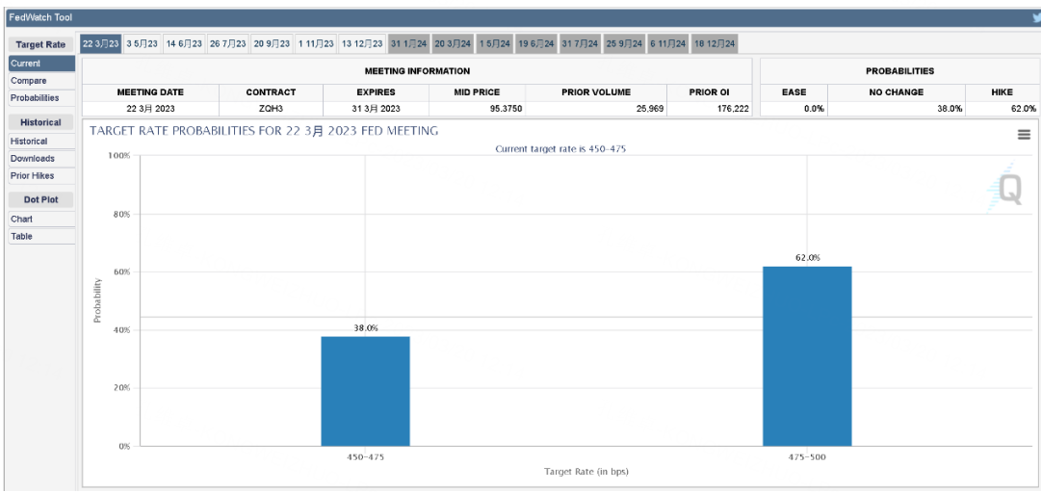This screenshot has height=492, width=1041.
Task: Select the 19 6月24 meeting tab
Action: pos(535,44)
